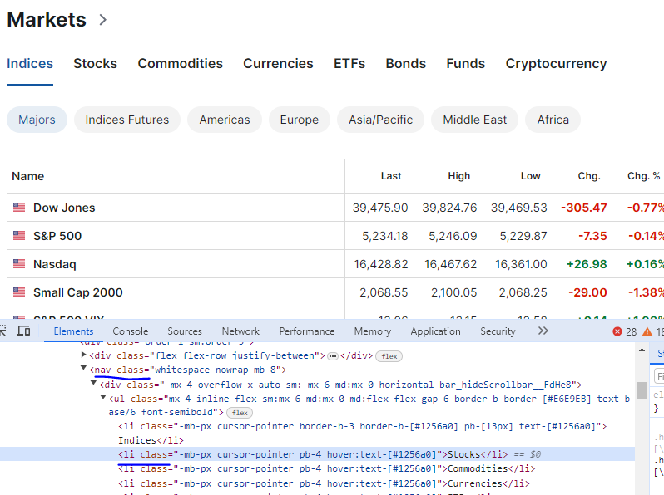Select the ETFs tab
The image size is (664, 495).
(349, 63)
